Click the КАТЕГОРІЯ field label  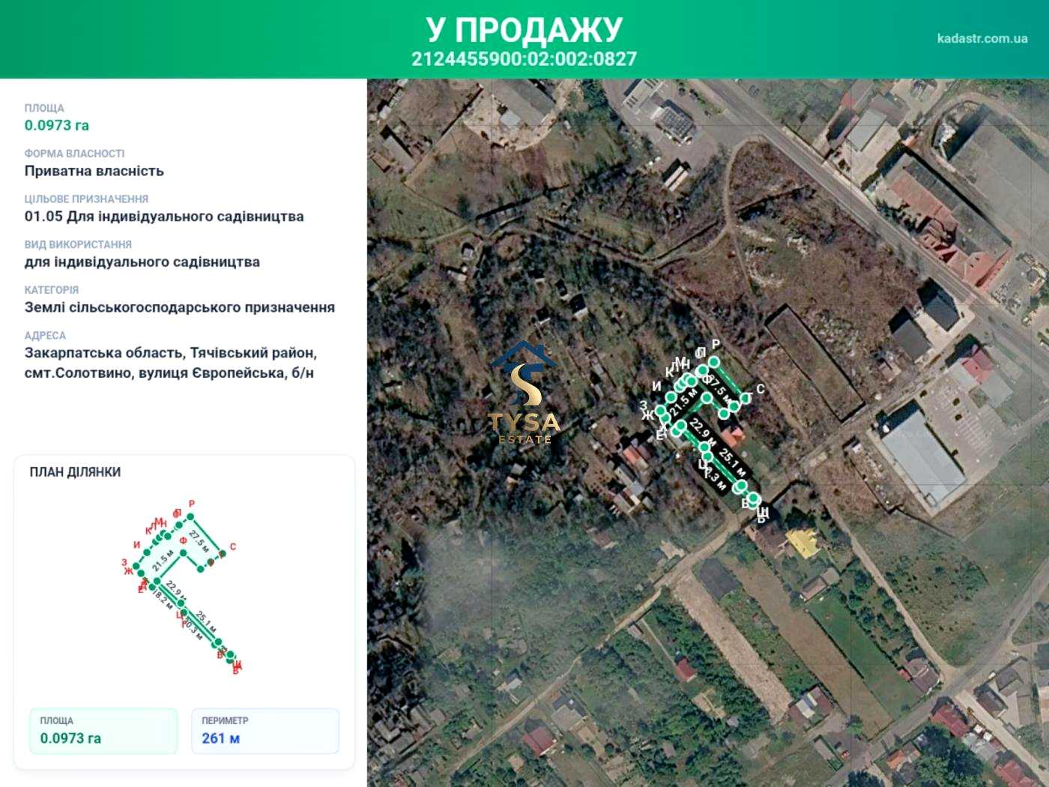(x=52, y=290)
